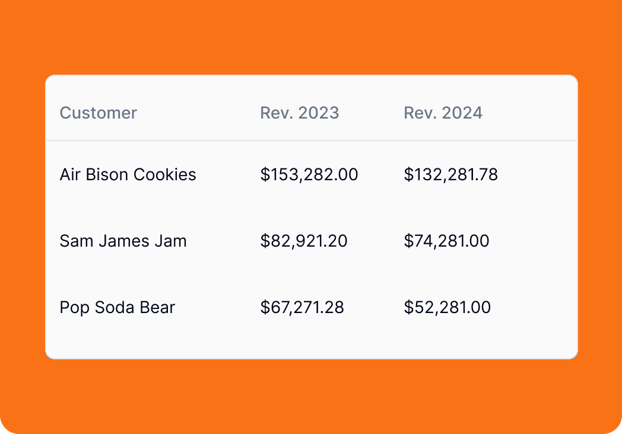Click the word Cookies in first row
The height and width of the screenshot is (434, 622).
(164, 174)
